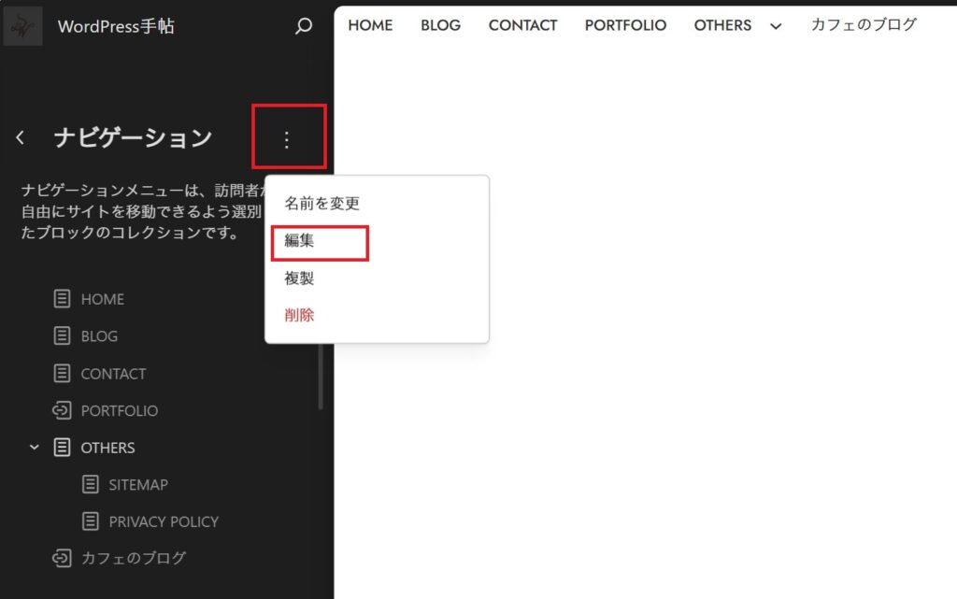Open the three-dot actions menu for ナビゲーション
The height and width of the screenshot is (599, 957).
[x=286, y=139]
